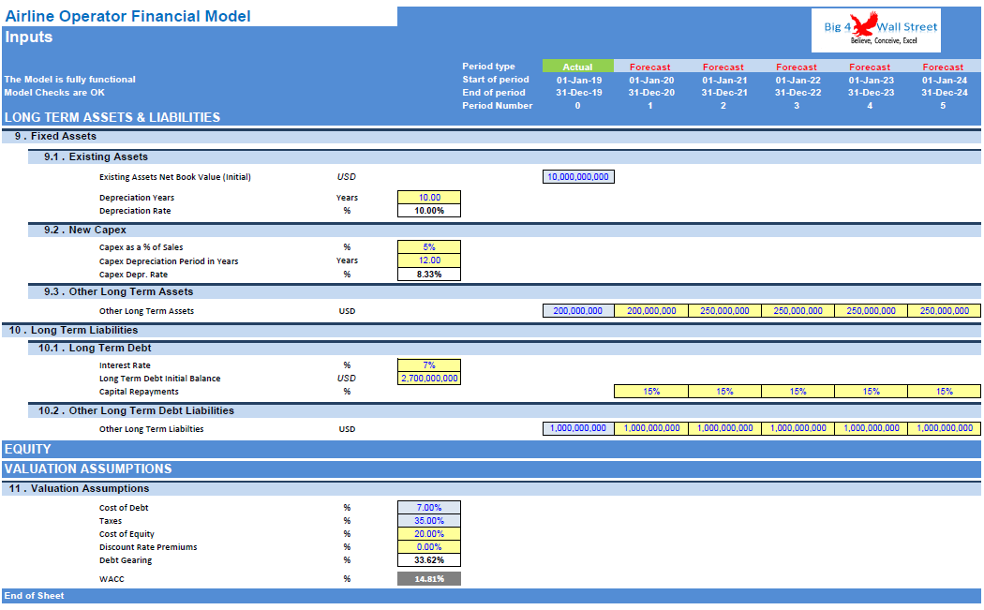Select the gray WACC 14.81% result cell
The width and height of the screenshot is (984, 610).
429,578
